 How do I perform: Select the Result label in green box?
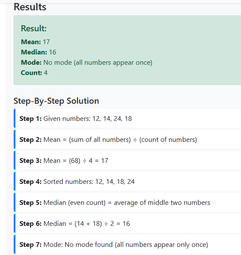point(34,28)
